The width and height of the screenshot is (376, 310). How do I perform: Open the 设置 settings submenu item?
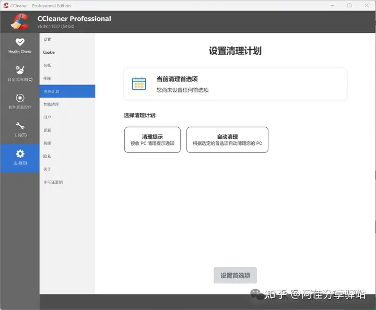pos(67,39)
